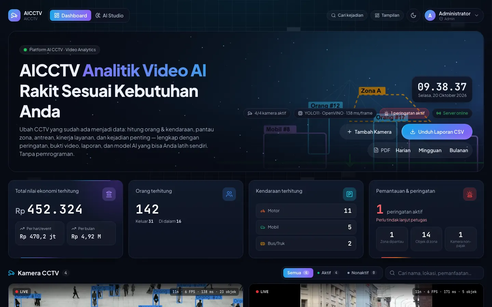Click the Per hari/event value tile
This screenshot has width=492, height=307.
[40, 233]
